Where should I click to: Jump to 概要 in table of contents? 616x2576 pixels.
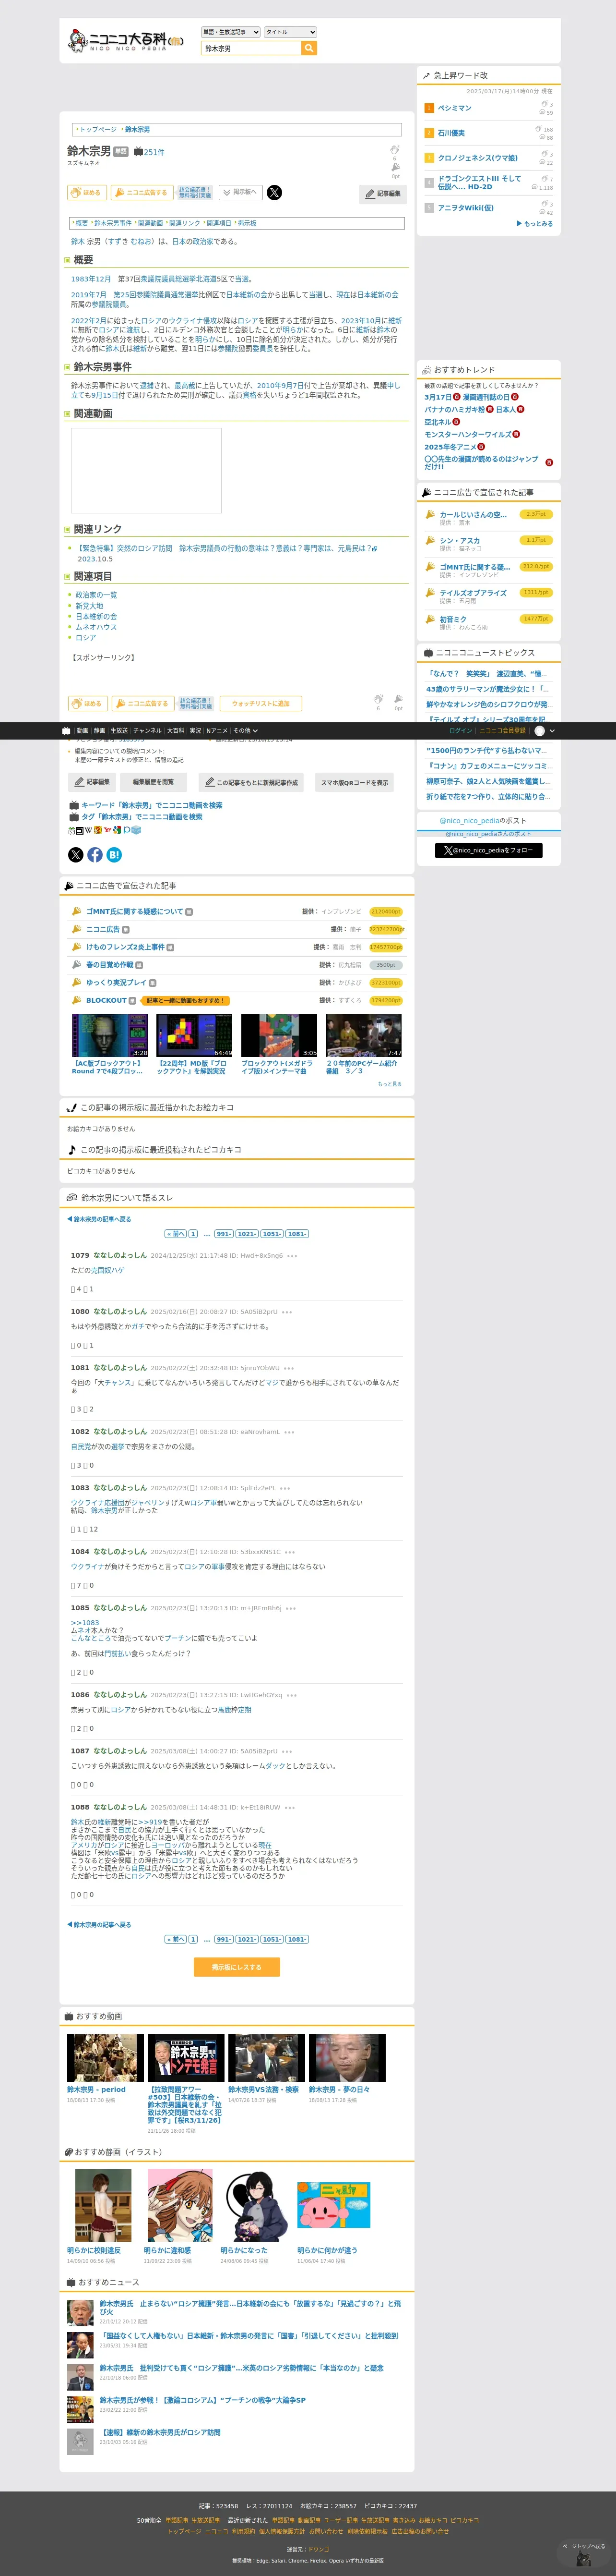click(81, 223)
